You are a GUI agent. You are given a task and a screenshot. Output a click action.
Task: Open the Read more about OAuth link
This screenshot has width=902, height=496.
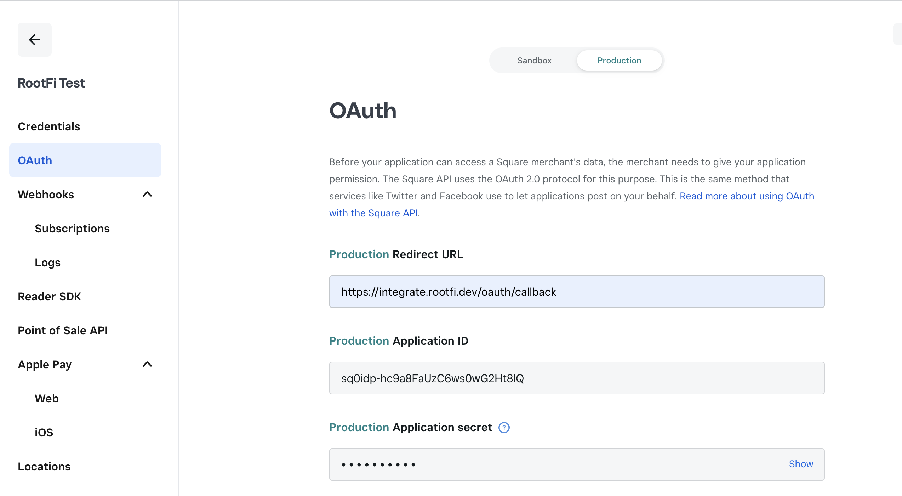pyautogui.click(x=747, y=196)
